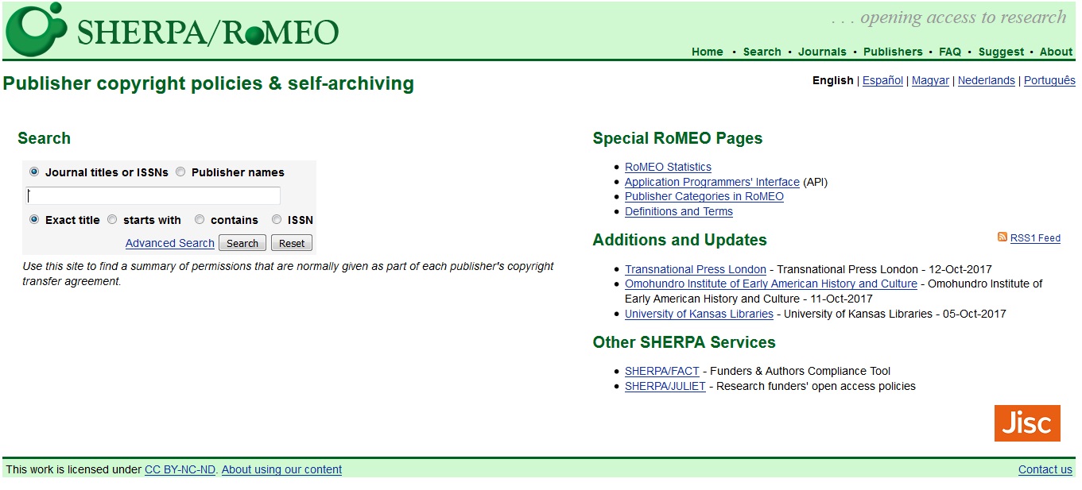Switch language to Nederlands

987,80
